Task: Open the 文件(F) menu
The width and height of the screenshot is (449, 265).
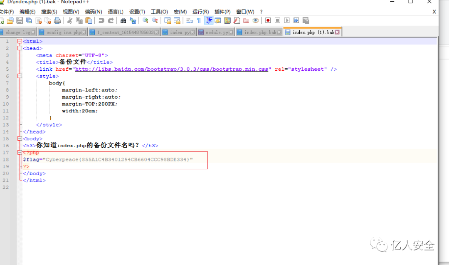Action: click(7, 12)
